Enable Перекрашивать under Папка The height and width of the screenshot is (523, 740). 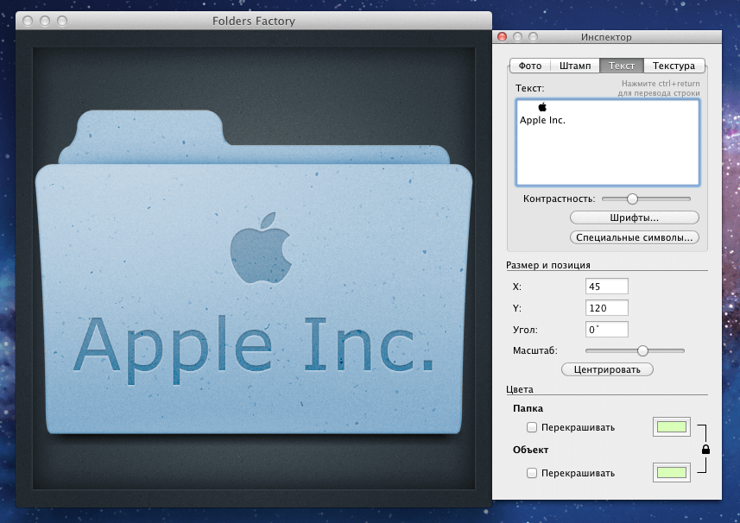[531, 426]
